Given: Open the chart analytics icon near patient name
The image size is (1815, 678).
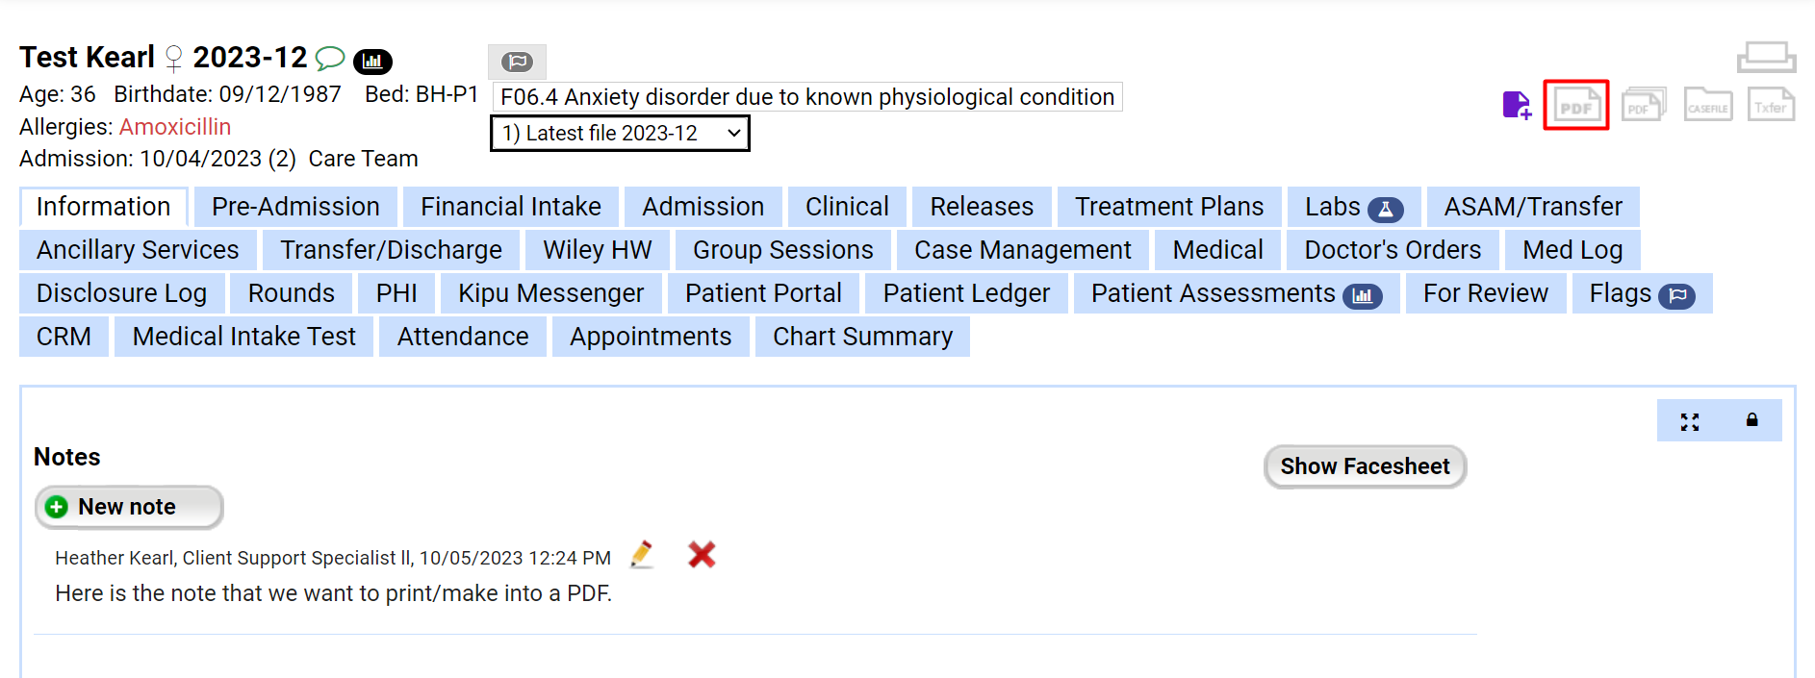Looking at the screenshot, I should (x=373, y=61).
